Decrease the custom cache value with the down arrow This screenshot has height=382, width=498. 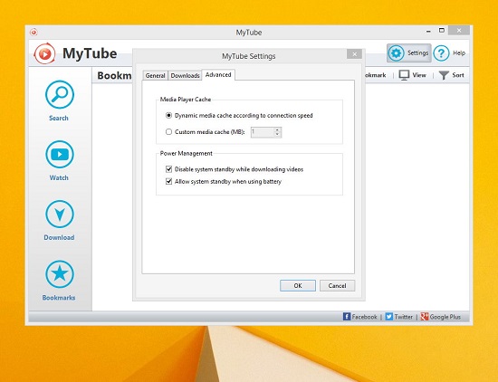277,134
